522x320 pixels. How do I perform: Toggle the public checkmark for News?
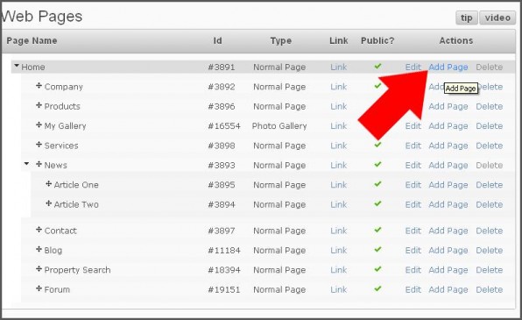(377, 164)
